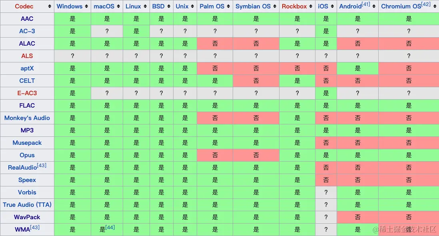Open the Opus codec link
The image size is (439, 236).
[27, 155]
